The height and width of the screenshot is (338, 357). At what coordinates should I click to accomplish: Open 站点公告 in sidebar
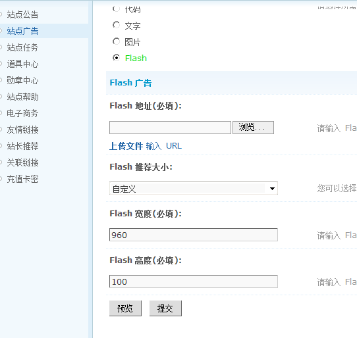(x=22, y=14)
